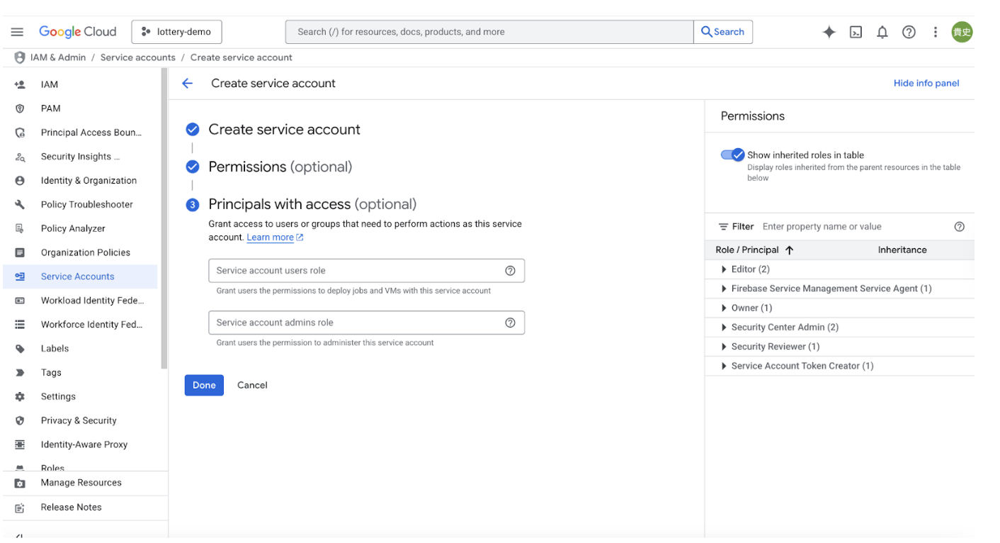Open the three-dot settings menu in header
The height and width of the screenshot is (543, 1000).
coord(936,32)
